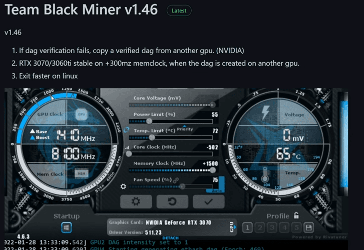The height and width of the screenshot is (250, 364).
Task: Click the Memory Clock value +1500
Action: pyautogui.click(x=210, y=163)
